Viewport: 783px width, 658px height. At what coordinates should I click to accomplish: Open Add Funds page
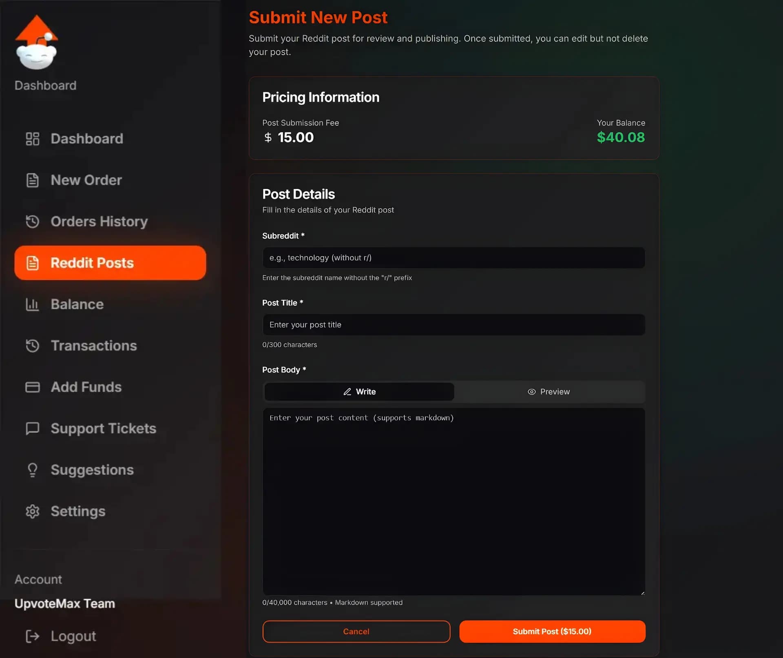tap(110, 387)
